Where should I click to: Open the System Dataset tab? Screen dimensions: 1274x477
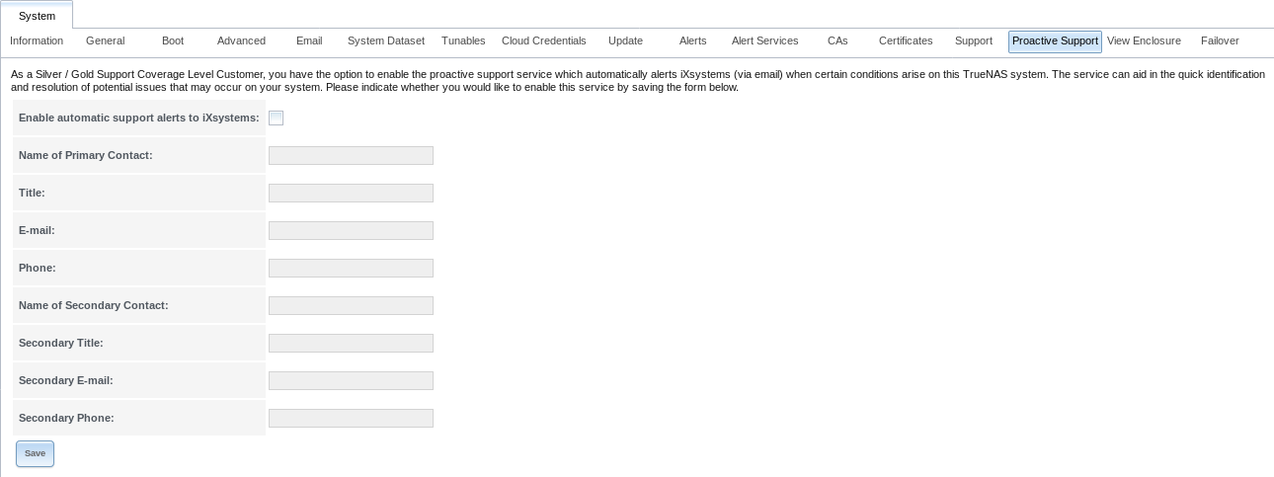[x=386, y=40]
